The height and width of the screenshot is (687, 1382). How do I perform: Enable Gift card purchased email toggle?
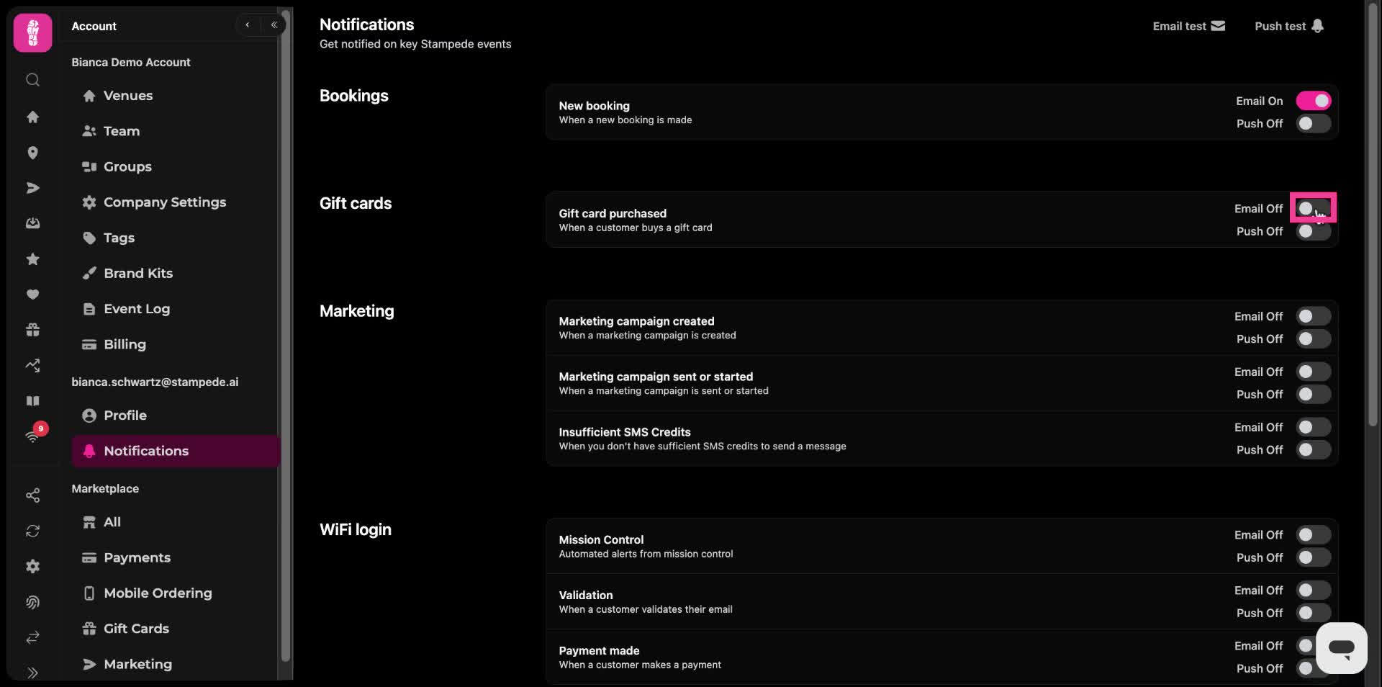point(1313,208)
